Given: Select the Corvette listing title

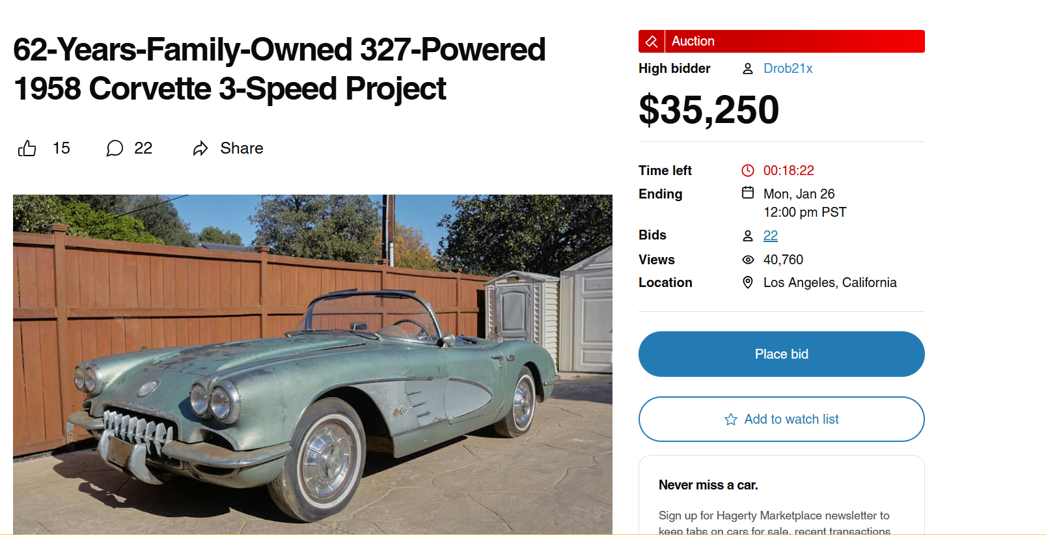Looking at the screenshot, I should click(279, 68).
